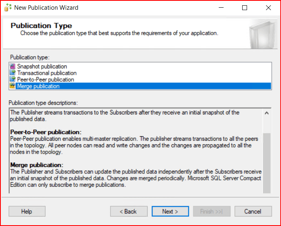Click the wizard icon in title bar

(8, 8)
